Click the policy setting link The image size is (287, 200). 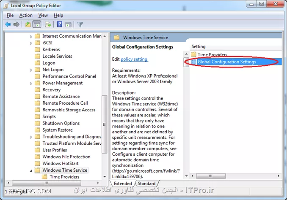pyautogui.click(x=134, y=59)
